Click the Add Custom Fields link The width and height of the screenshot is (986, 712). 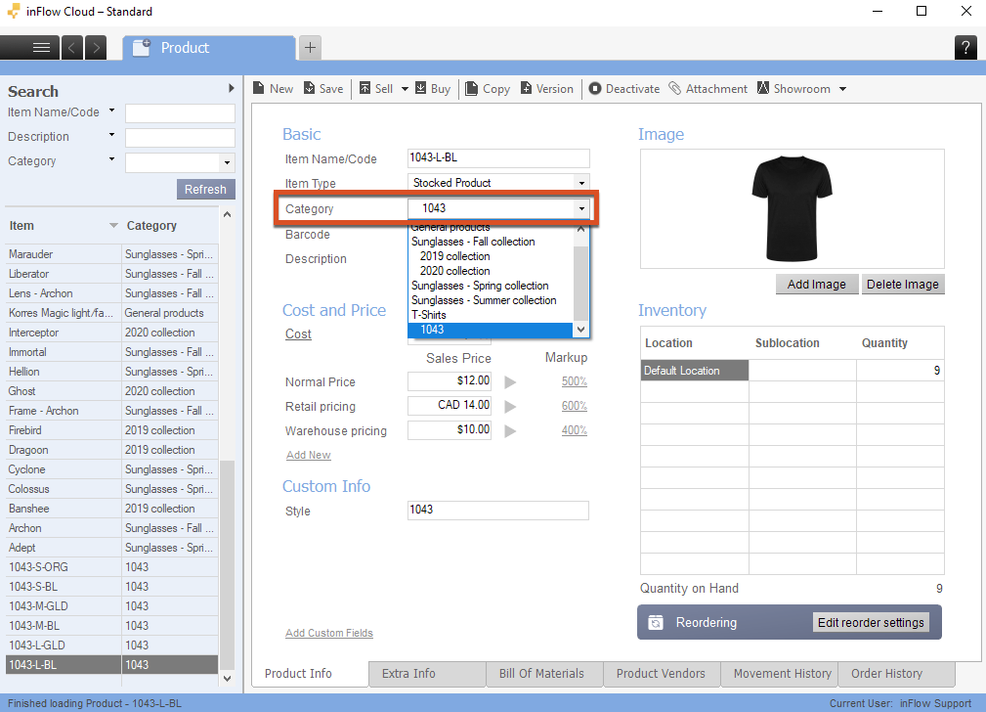pos(328,633)
